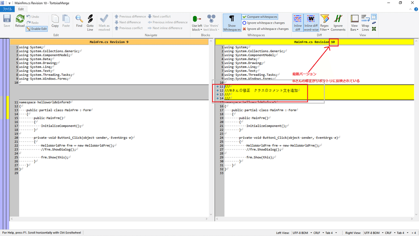Click Redo in the Edit group

click(x=32, y=23)
